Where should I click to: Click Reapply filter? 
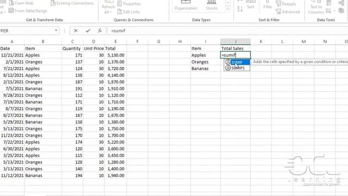click(286, 4)
